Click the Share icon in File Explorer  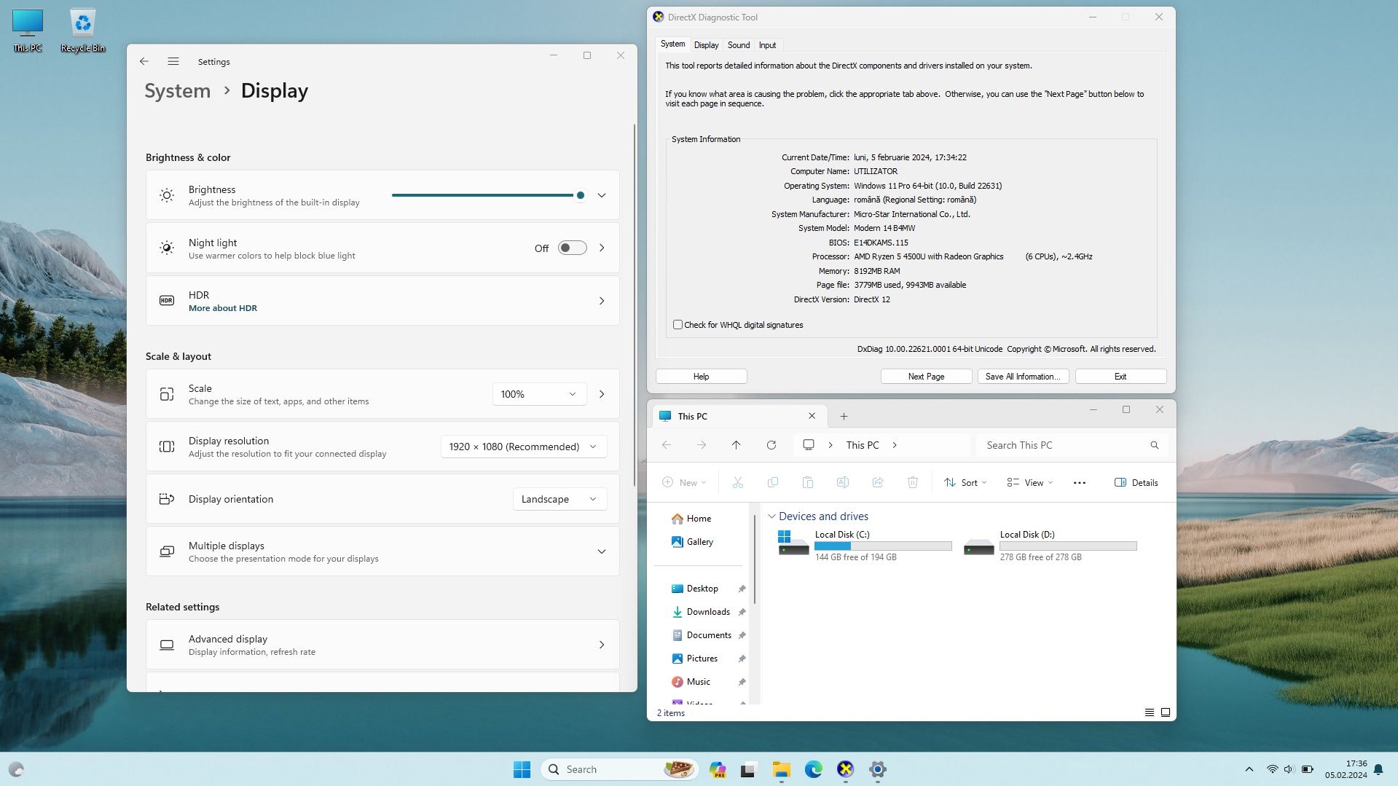coord(877,482)
